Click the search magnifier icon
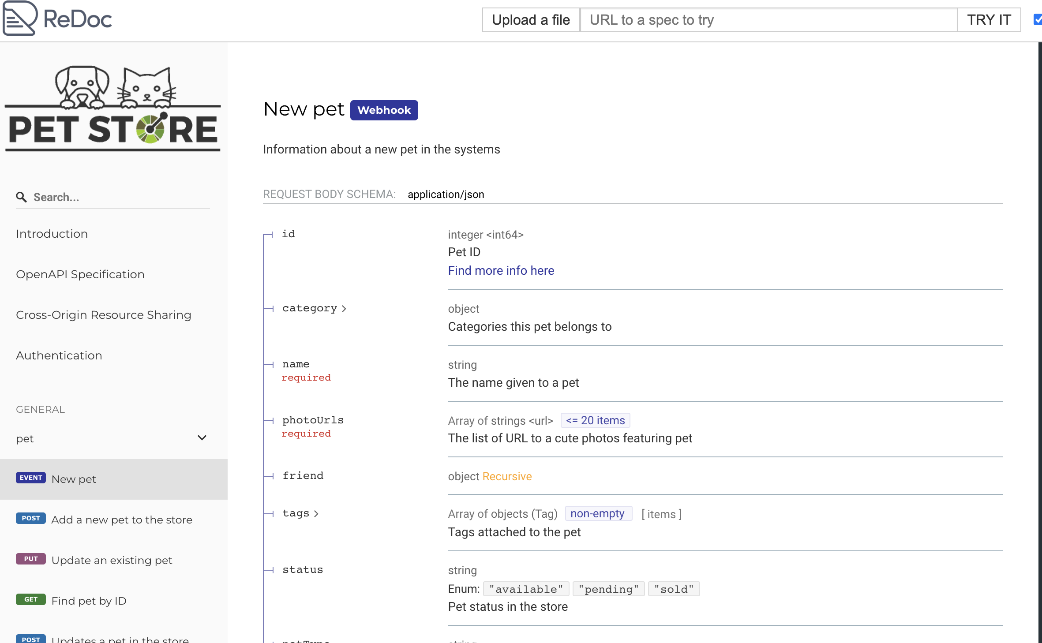This screenshot has width=1042, height=643. [x=21, y=197]
